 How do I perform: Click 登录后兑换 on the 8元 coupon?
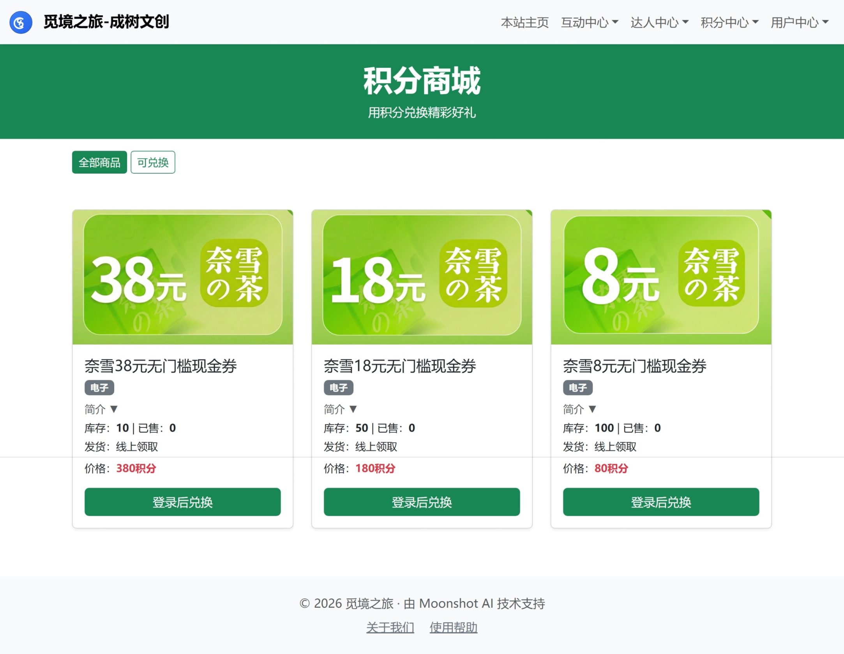point(661,502)
